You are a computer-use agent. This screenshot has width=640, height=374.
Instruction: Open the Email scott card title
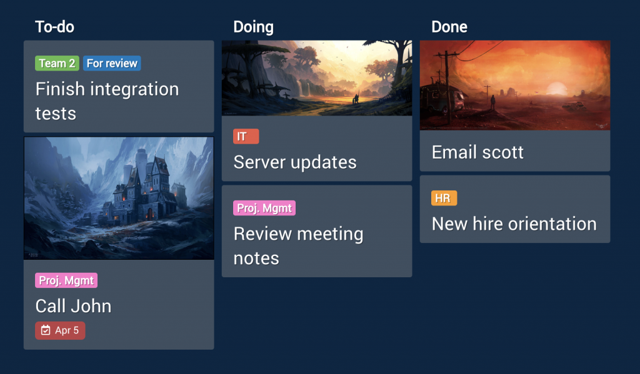tap(477, 152)
